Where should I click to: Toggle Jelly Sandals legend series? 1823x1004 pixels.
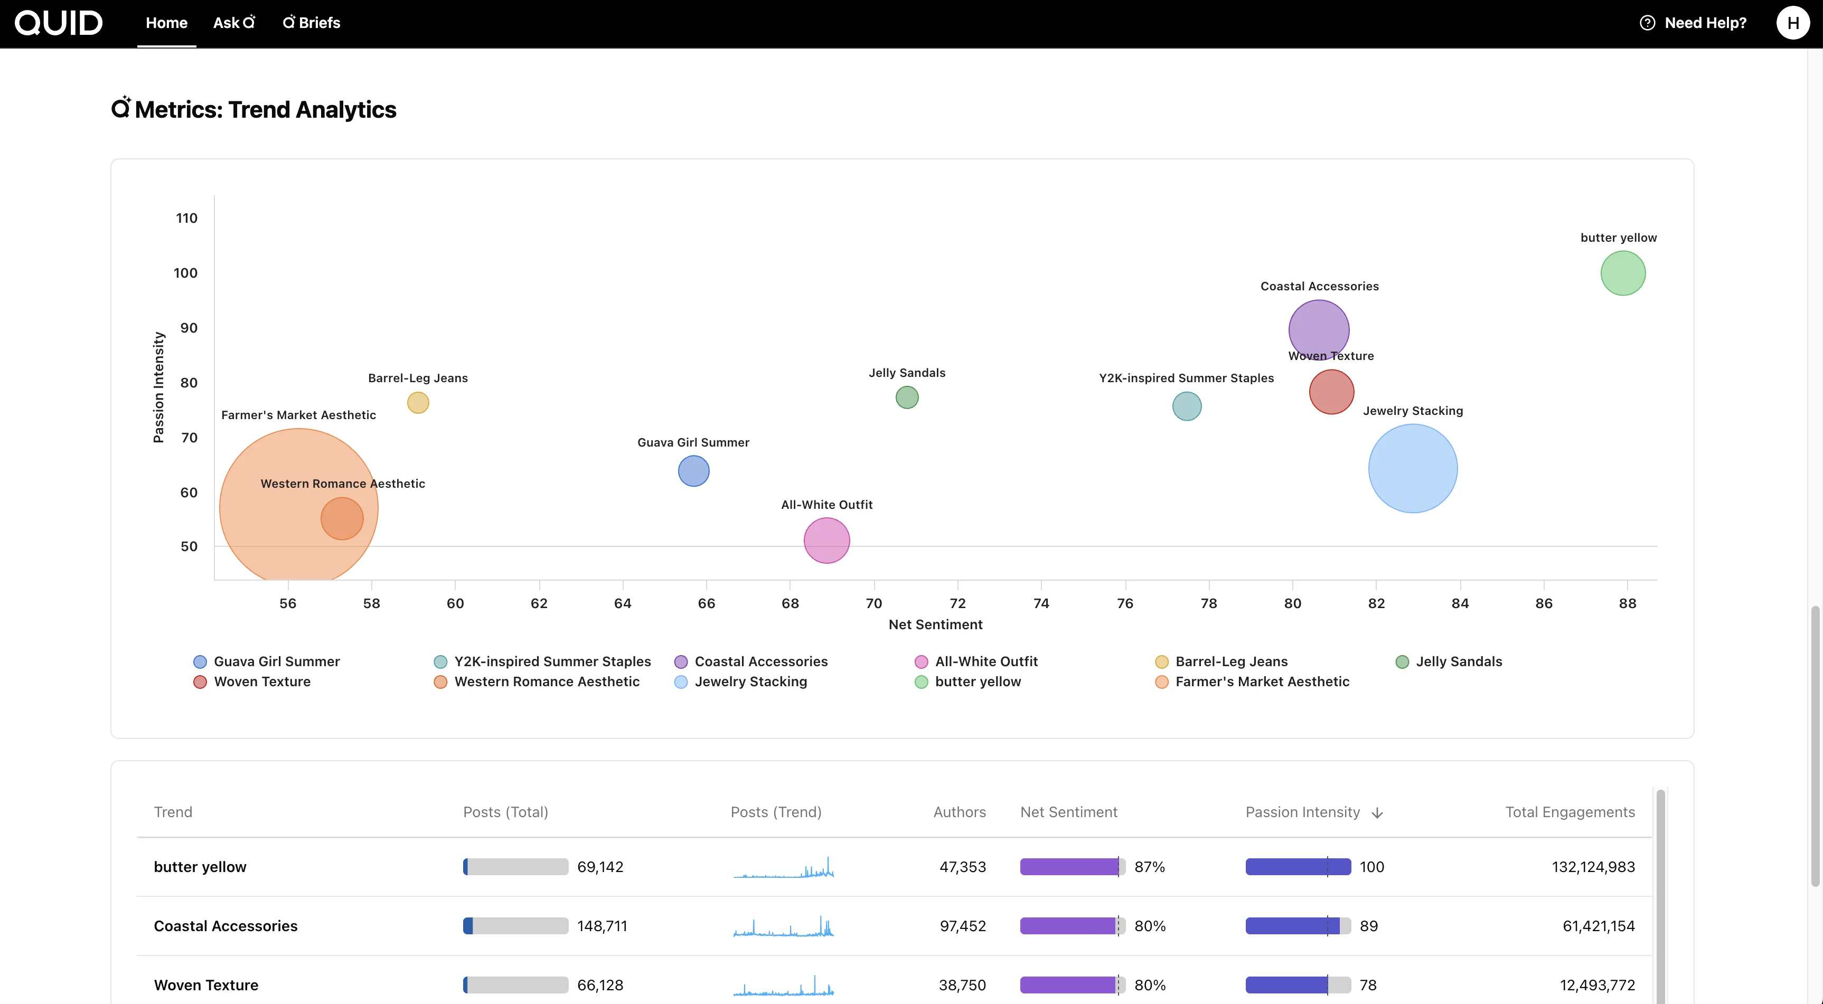coord(1458,661)
